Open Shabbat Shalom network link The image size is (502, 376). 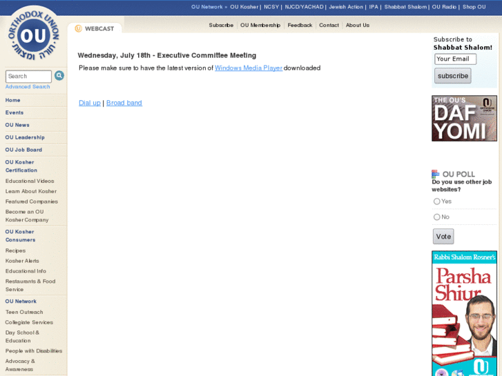click(405, 7)
